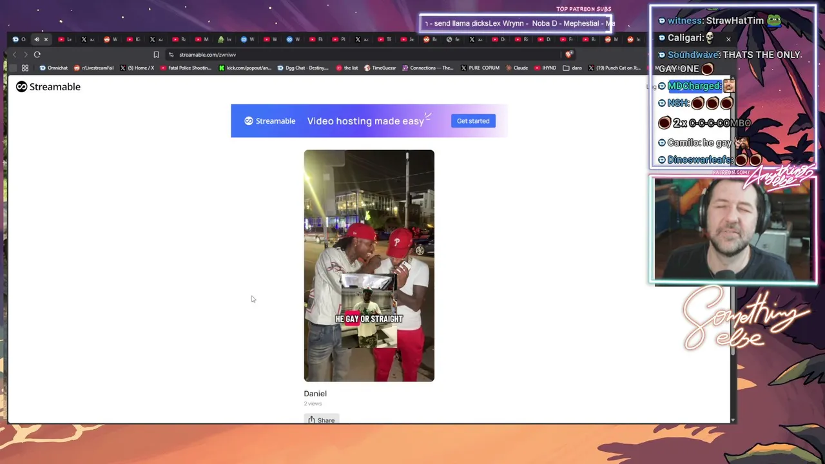View site information icon beside the URL

[x=171, y=55]
